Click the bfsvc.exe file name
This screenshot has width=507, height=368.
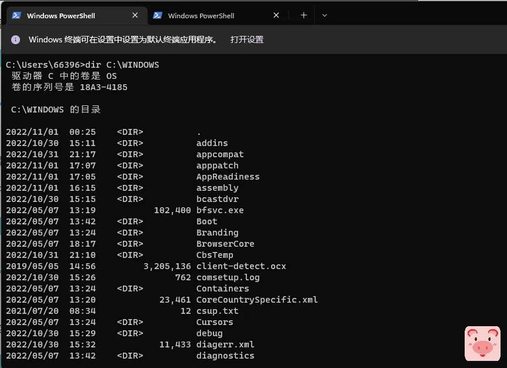pos(220,210)
